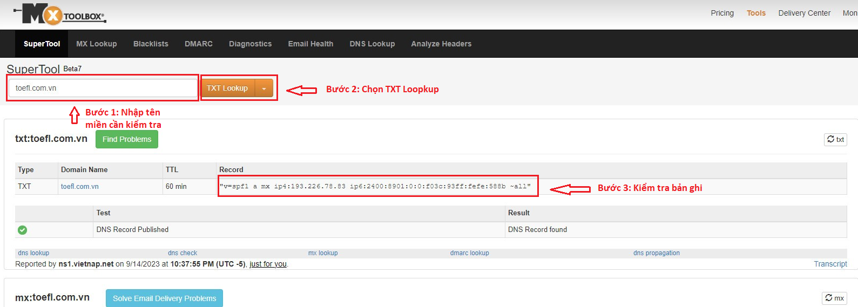Focus the domain name input field
The width and height of the screenshot is (858, 307).
(103, 88)
